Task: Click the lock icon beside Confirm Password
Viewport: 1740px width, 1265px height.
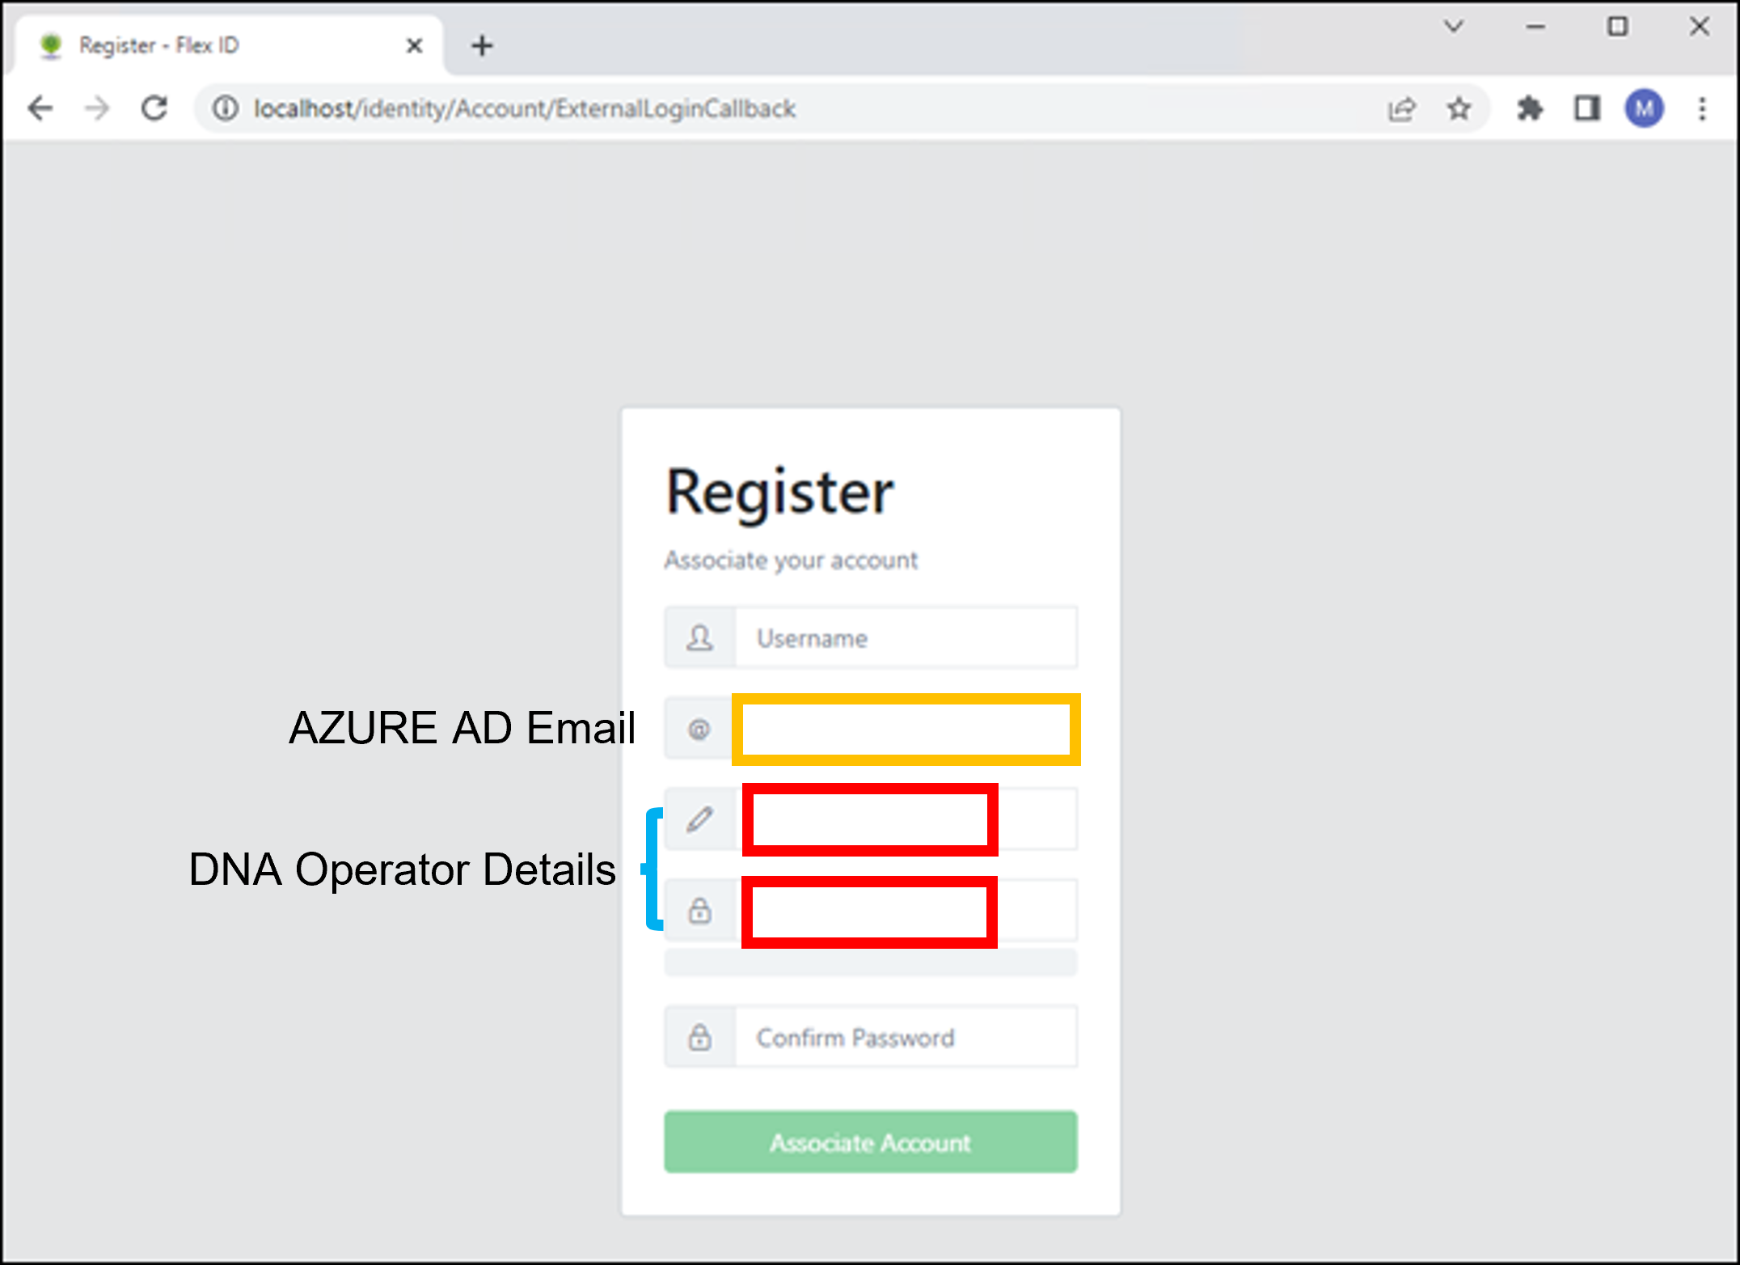Action: tap(699, 1037)
